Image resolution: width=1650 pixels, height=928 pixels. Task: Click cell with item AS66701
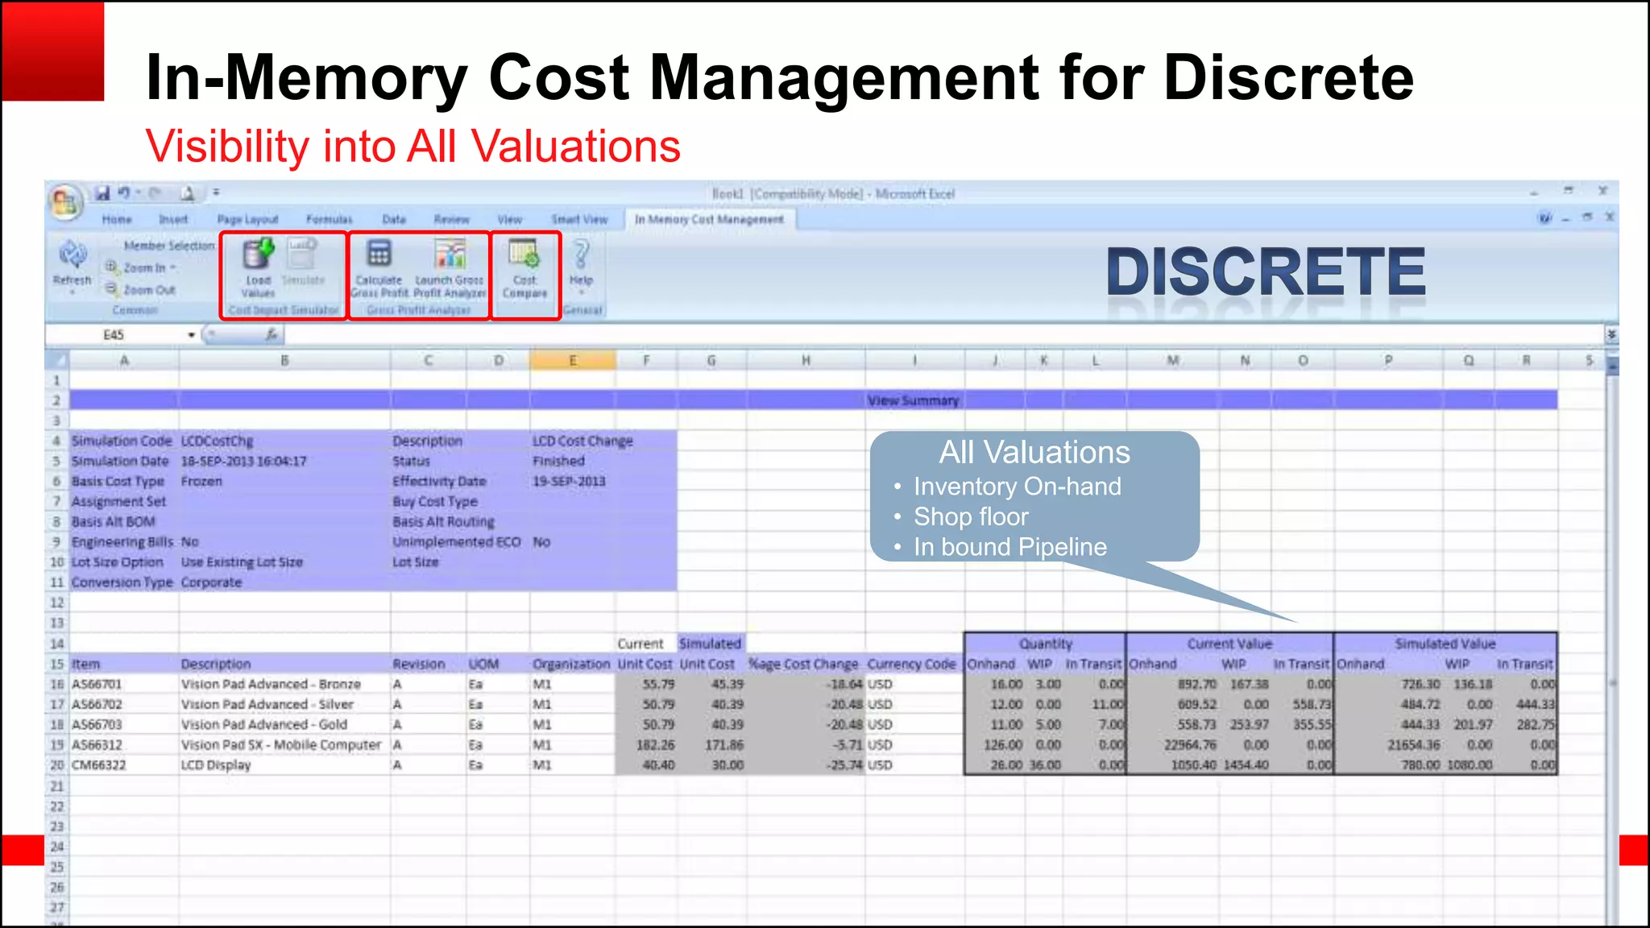(124, 684)
